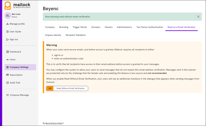Switch to the Branding tab
The width and height of the screenshot is (206, 126).
click(64, 27)
